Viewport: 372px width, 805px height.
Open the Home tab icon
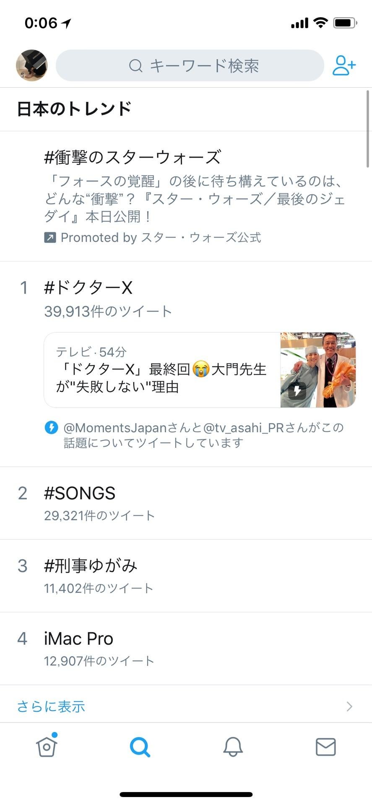tap(47, 747)
